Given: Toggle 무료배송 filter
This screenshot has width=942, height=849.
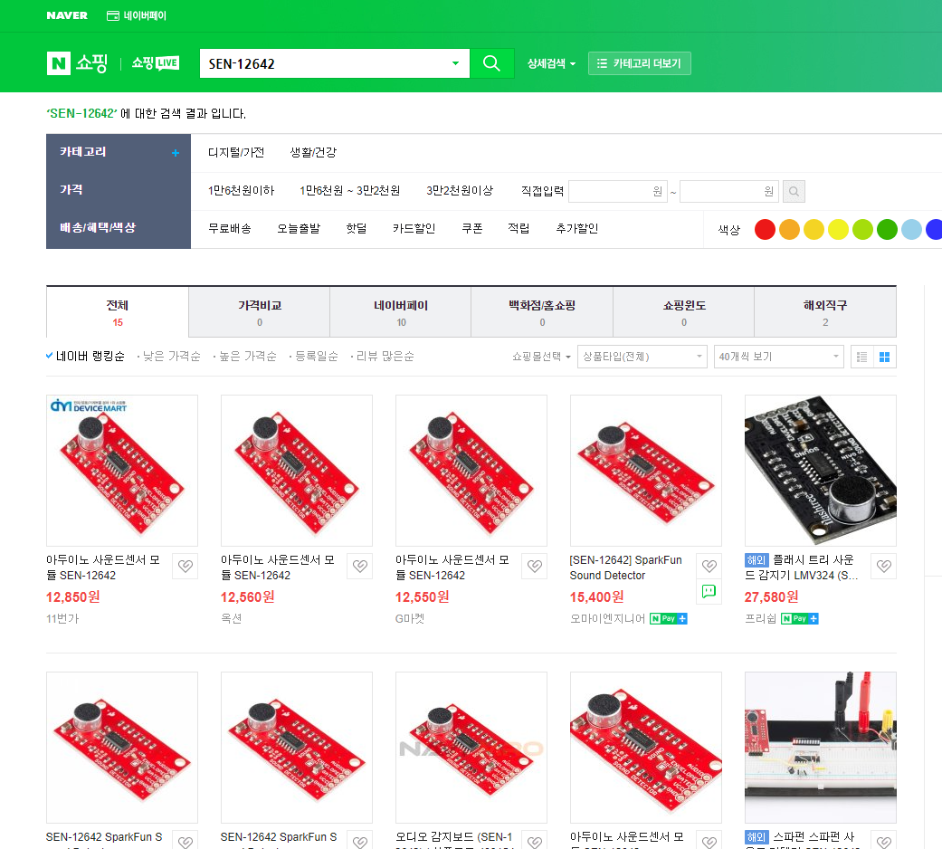Looking at the screenshot, I should [230, 228].
